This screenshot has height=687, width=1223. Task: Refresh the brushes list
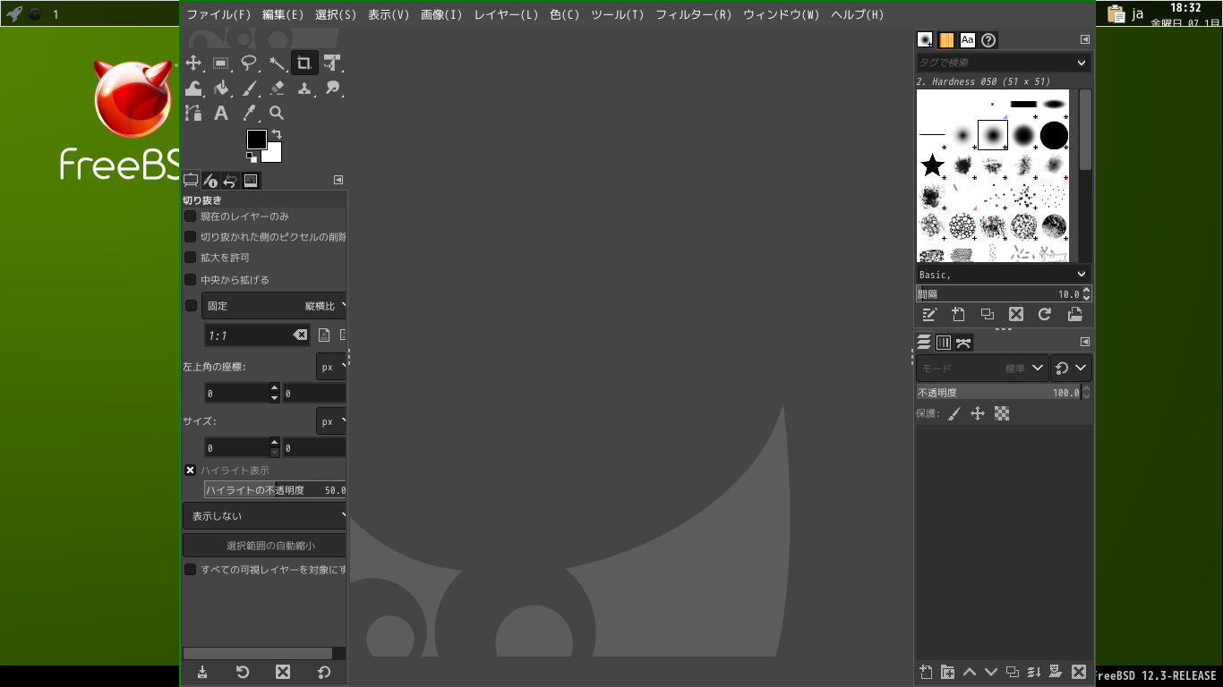1044,314
